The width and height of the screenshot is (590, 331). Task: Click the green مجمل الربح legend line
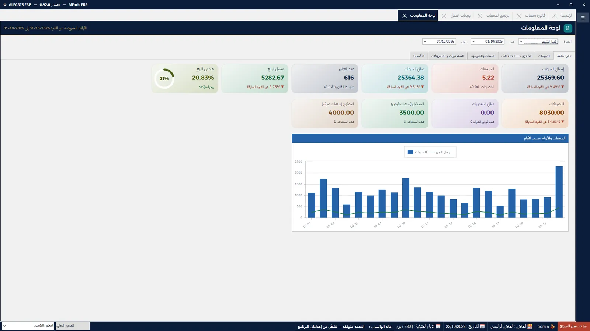[431, 152]
